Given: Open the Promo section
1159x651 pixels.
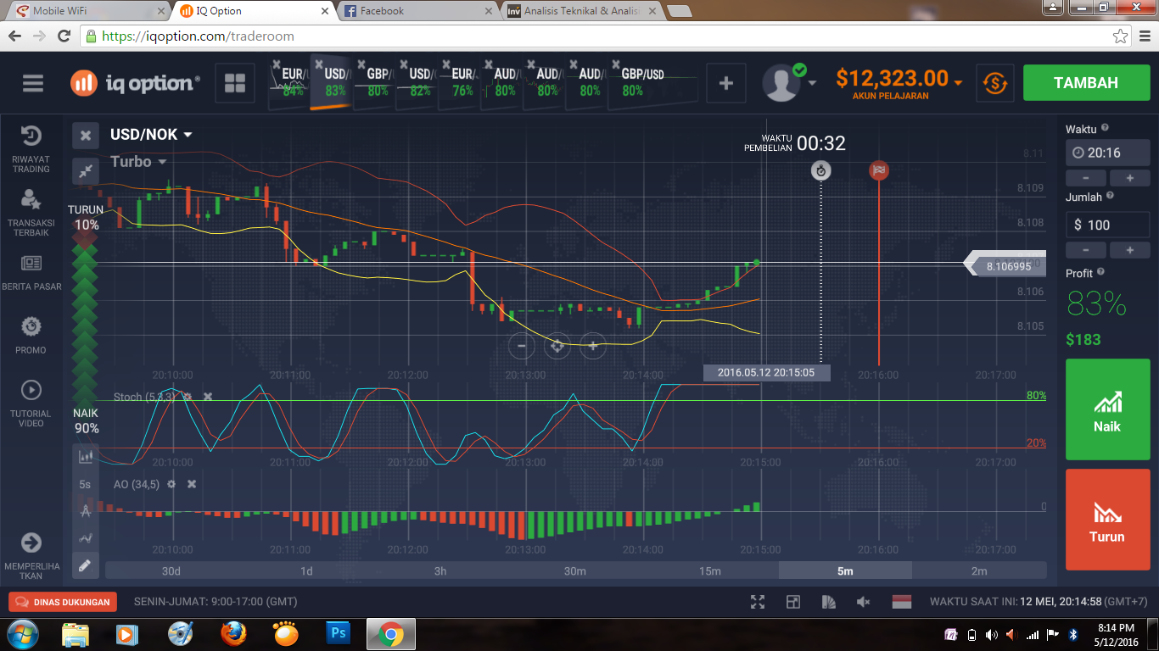Looking at the screenshot, I should click(31, 336).
